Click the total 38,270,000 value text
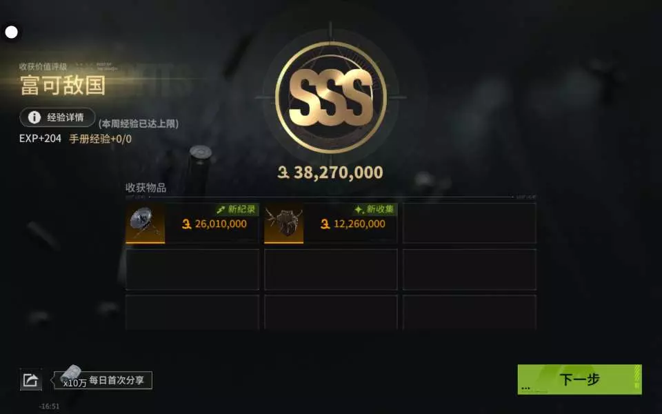The width and height of the screenshot is (662, 414). pyautogui.click(x=338, y=172)
